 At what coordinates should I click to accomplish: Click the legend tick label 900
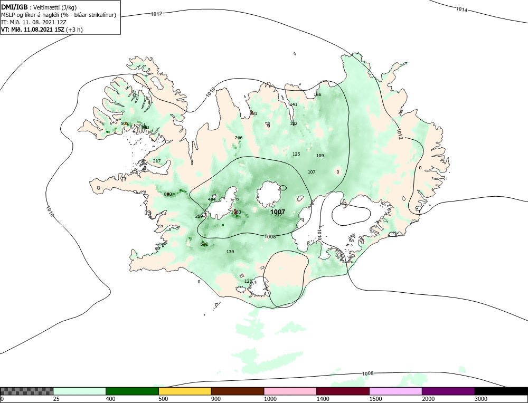(x=216, y=399)
